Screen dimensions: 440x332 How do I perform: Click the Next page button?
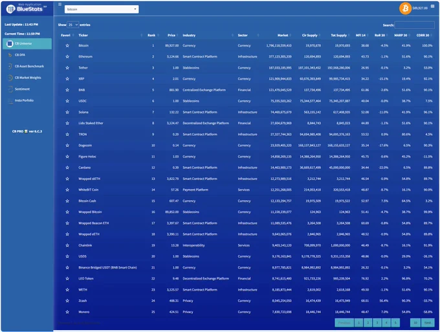[x=428, y=323]
